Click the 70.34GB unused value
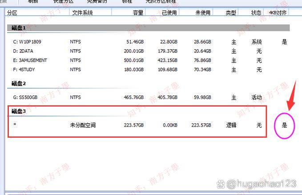302x195 pixels. tap(202, 69)
